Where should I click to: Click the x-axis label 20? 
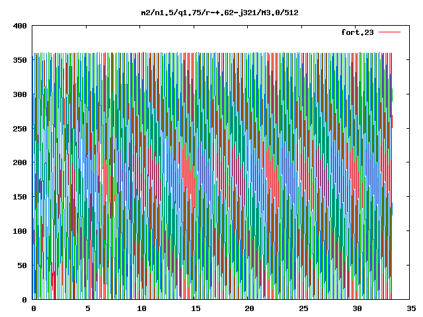(x=249, y=308)
